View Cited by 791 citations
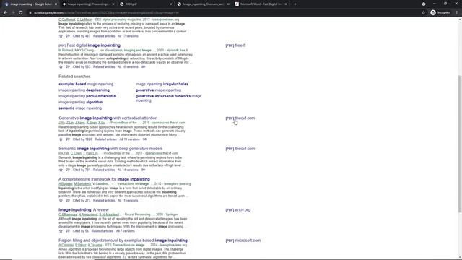This screenshot has height=260, width=462. click(82, 170)
